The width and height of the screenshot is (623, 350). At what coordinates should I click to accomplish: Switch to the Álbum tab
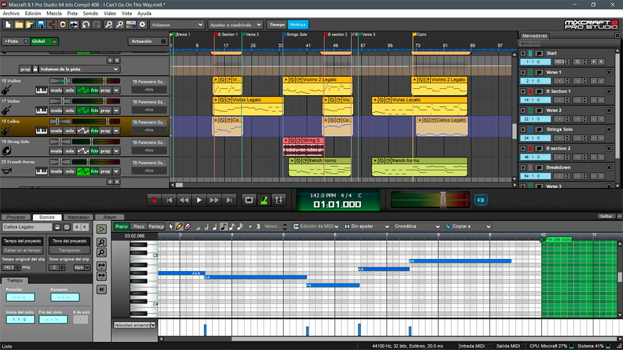click(x=110, y=217)
